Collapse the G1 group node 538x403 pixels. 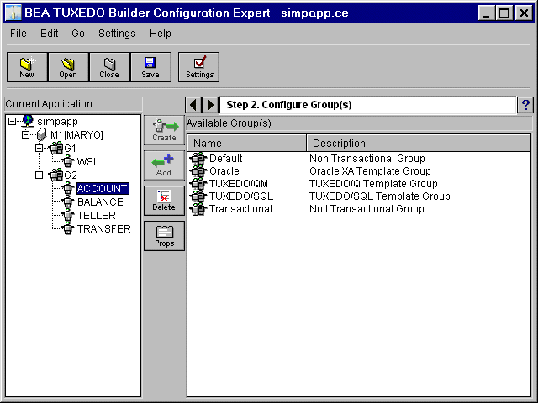click(x=40, y=148)
